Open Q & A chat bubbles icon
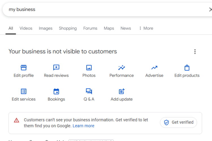 (x=89, y=91)
